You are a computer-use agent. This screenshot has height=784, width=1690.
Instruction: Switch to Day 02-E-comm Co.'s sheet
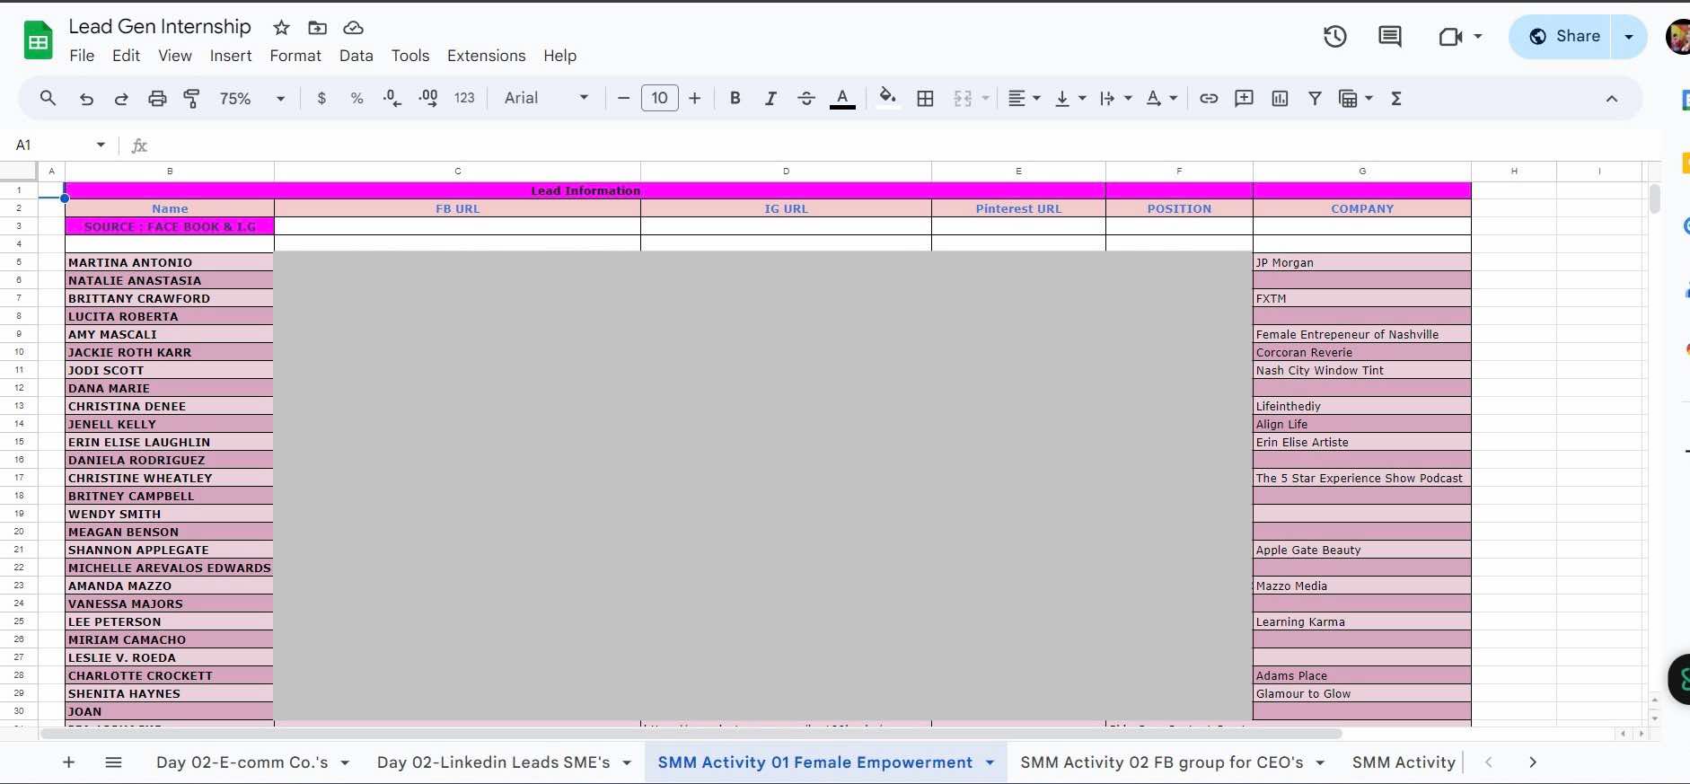point(242,762)
